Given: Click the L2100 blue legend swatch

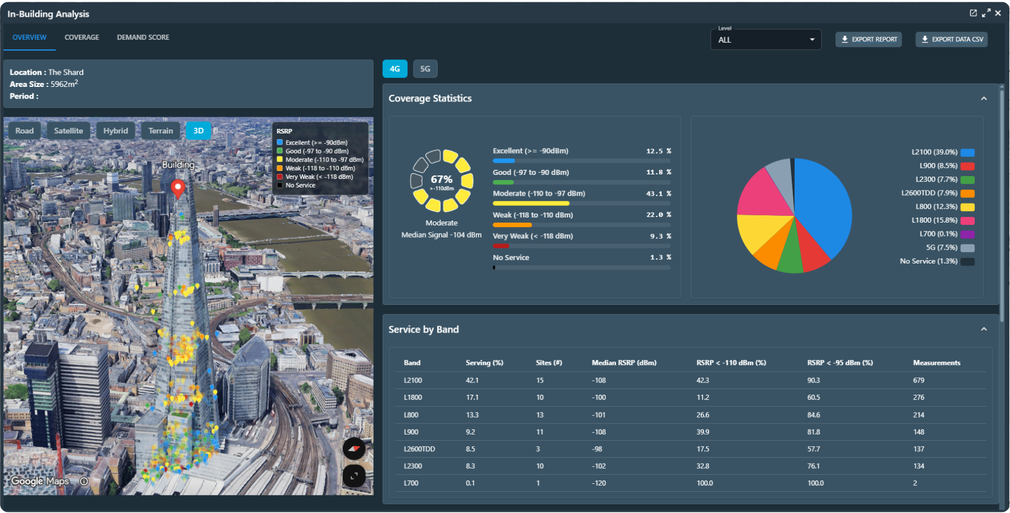Looking at the screenshot, I should (x=967, y=152).
